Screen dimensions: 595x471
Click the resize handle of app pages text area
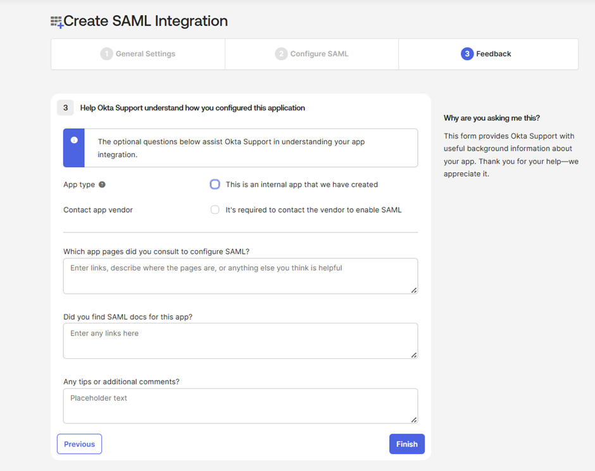pos(414,291)
